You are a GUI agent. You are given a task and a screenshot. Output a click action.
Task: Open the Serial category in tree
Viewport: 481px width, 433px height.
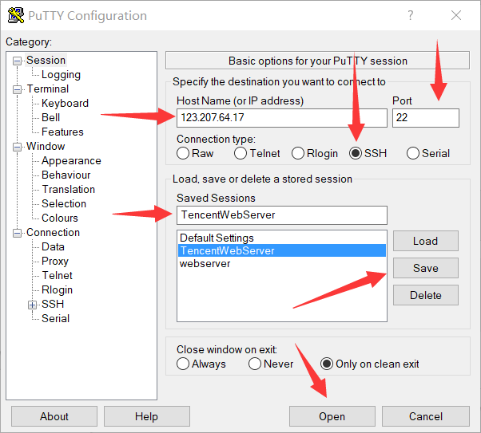click(x=55, y=318)
